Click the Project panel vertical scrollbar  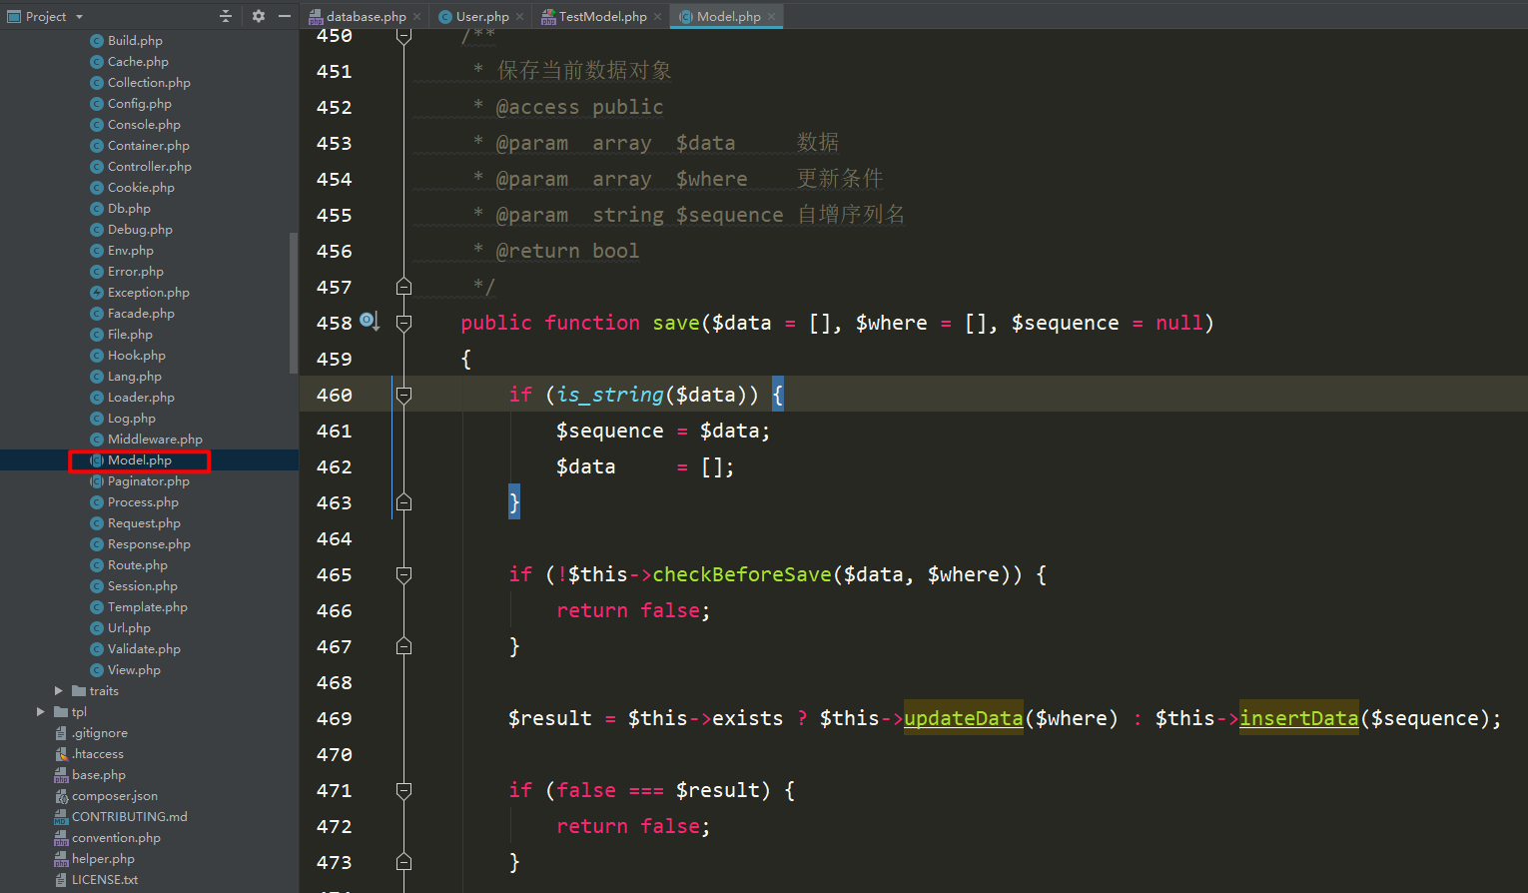tap(294, 303)
